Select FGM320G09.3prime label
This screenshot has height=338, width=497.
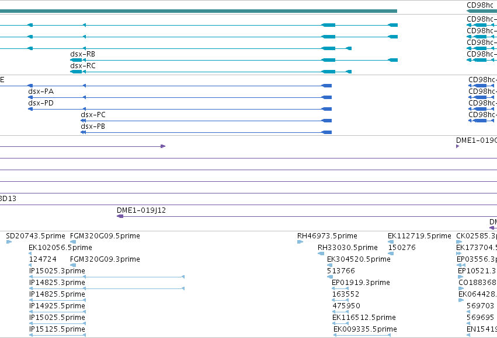tap(105, 259)
